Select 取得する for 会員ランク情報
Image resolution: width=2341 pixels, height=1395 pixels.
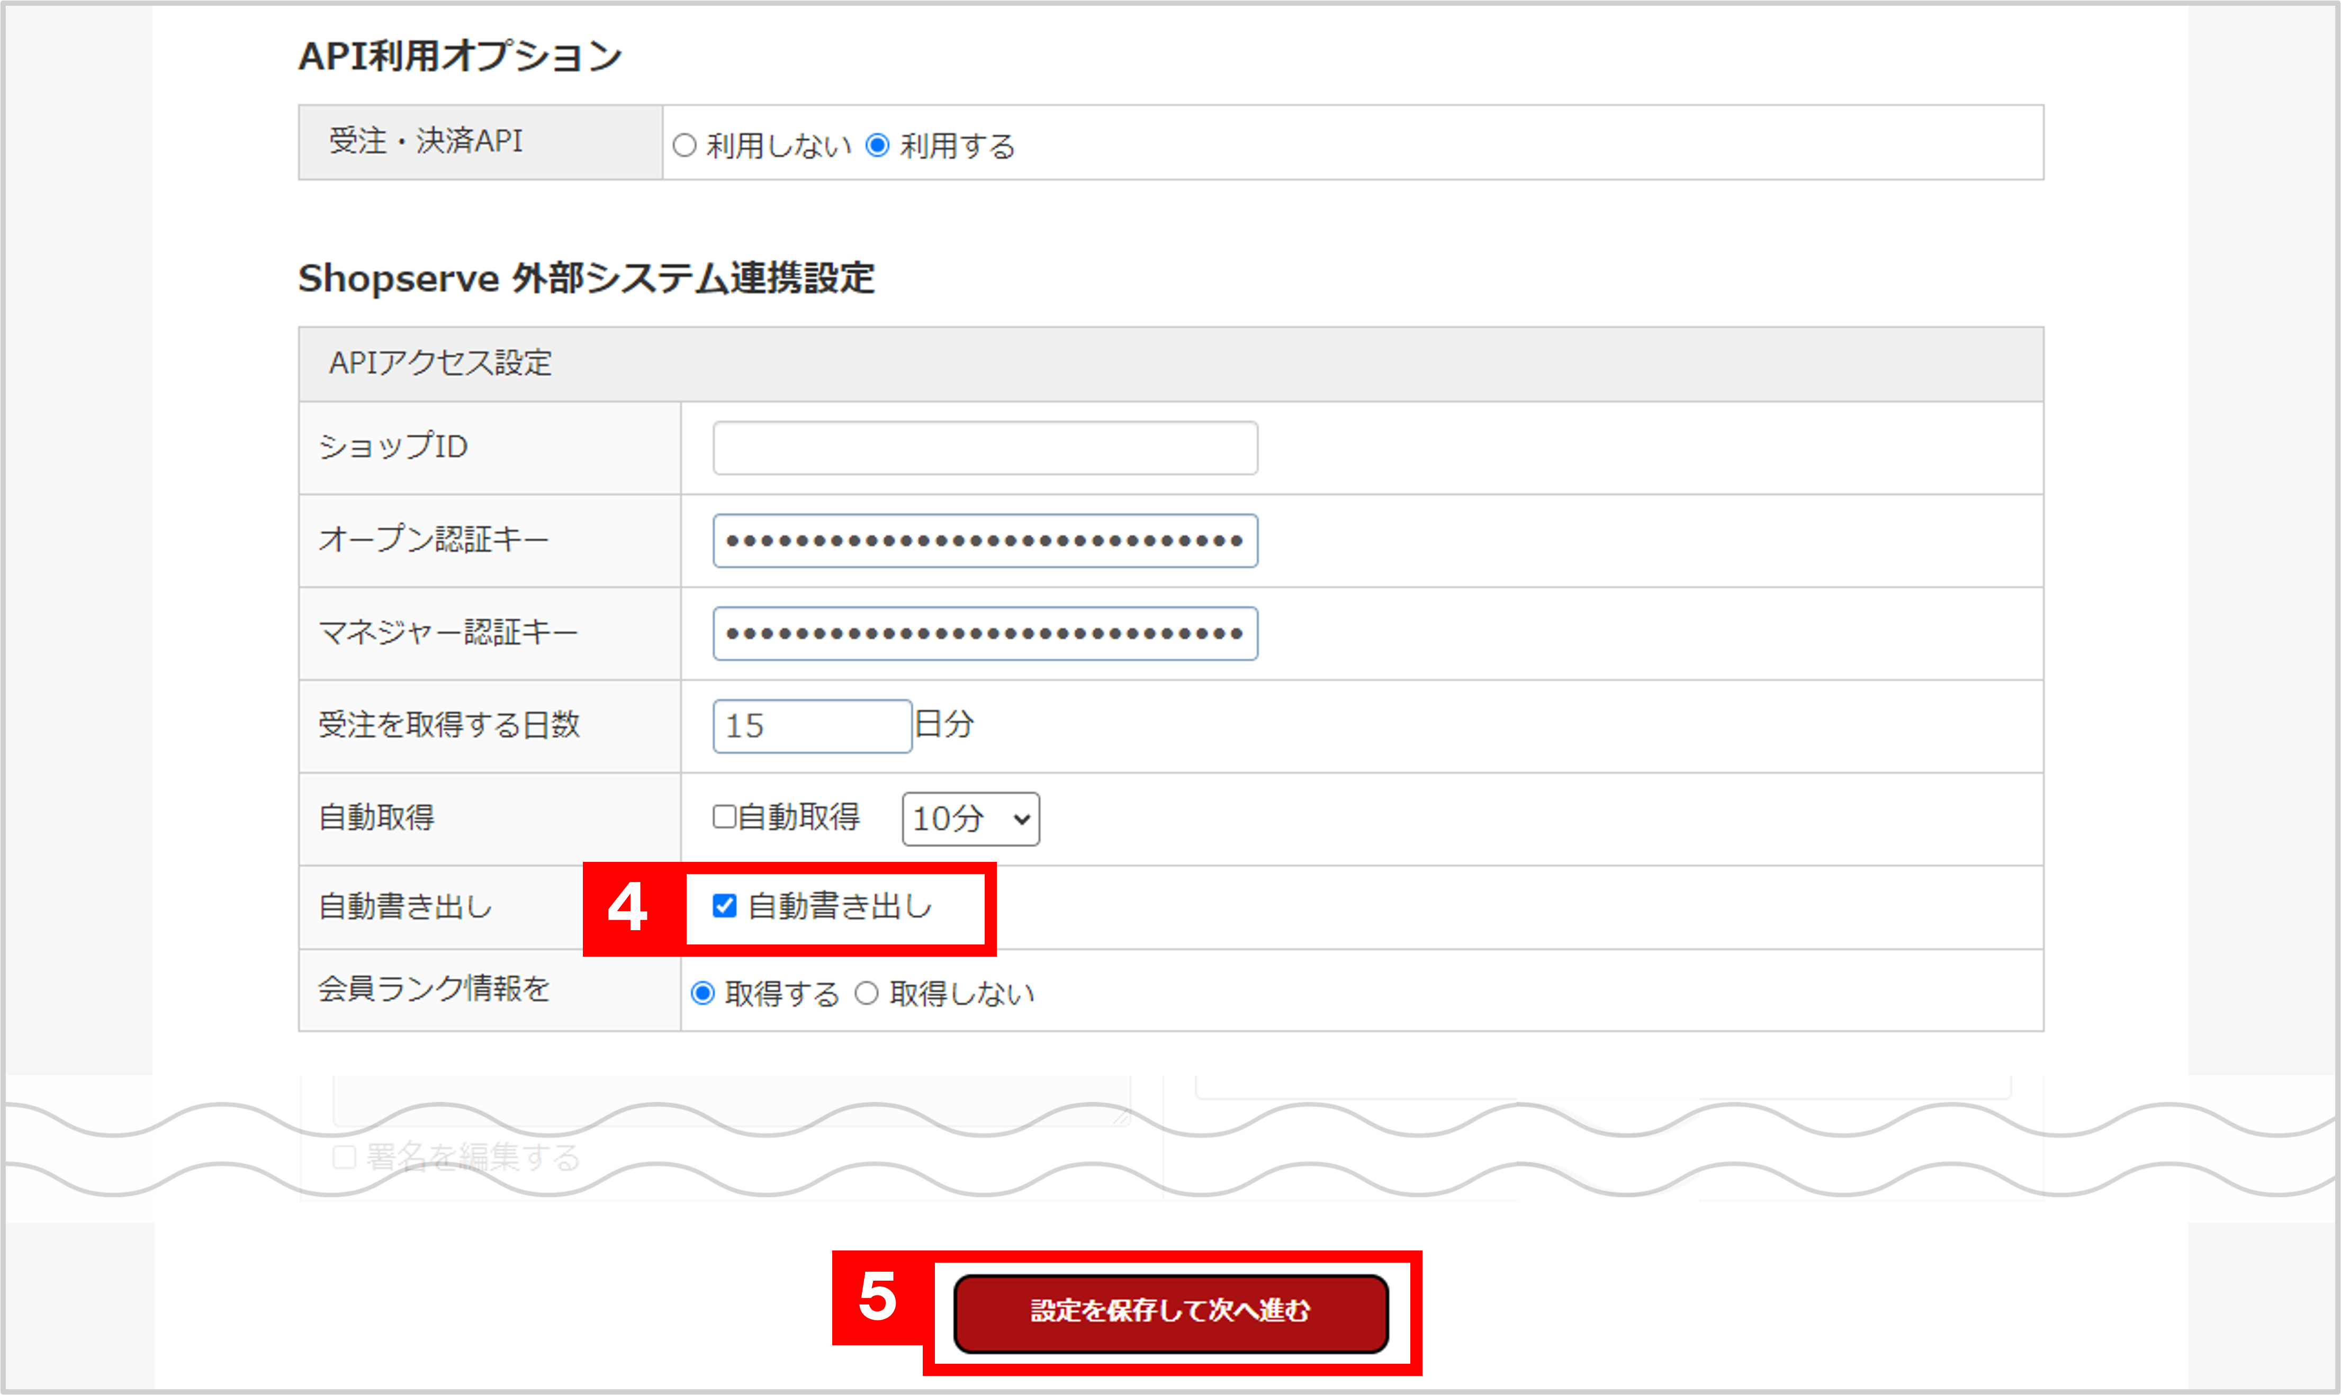(x=701, y=992)
